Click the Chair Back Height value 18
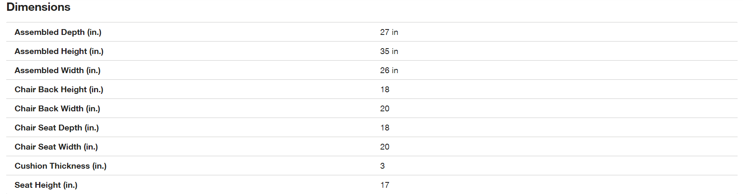 [x=385, y=89]
